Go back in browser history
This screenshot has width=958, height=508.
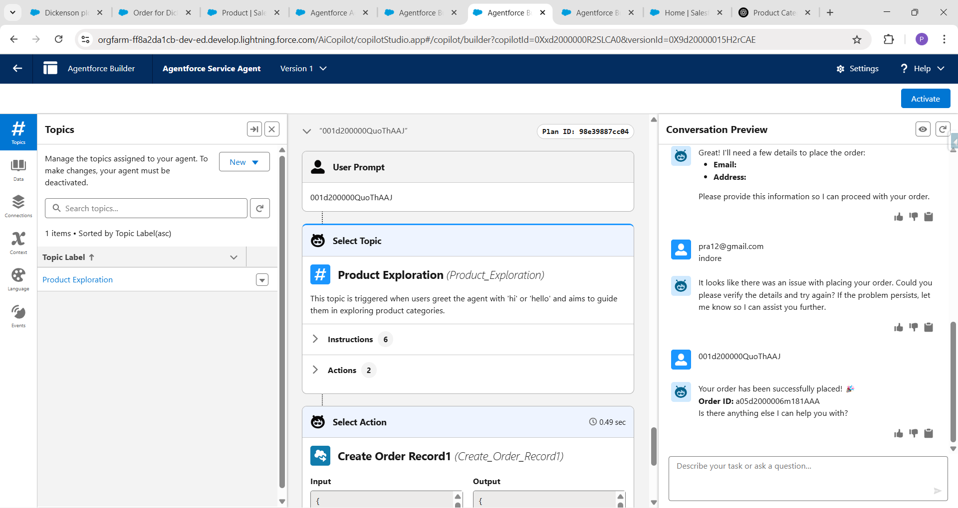point(14,39)
